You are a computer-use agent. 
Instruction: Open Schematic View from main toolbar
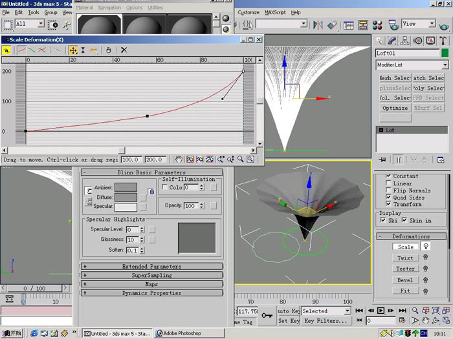[363, 25]
